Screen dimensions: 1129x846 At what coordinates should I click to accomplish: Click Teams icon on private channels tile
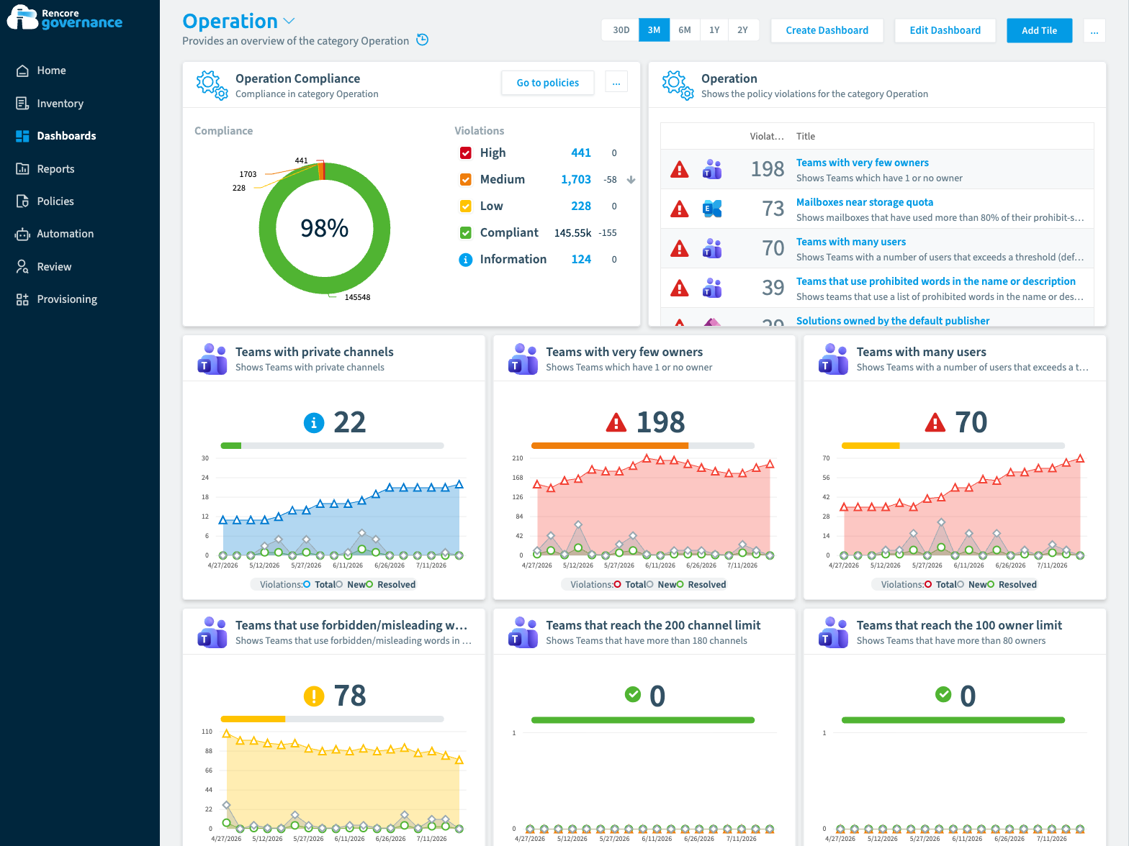coord(212,359)
